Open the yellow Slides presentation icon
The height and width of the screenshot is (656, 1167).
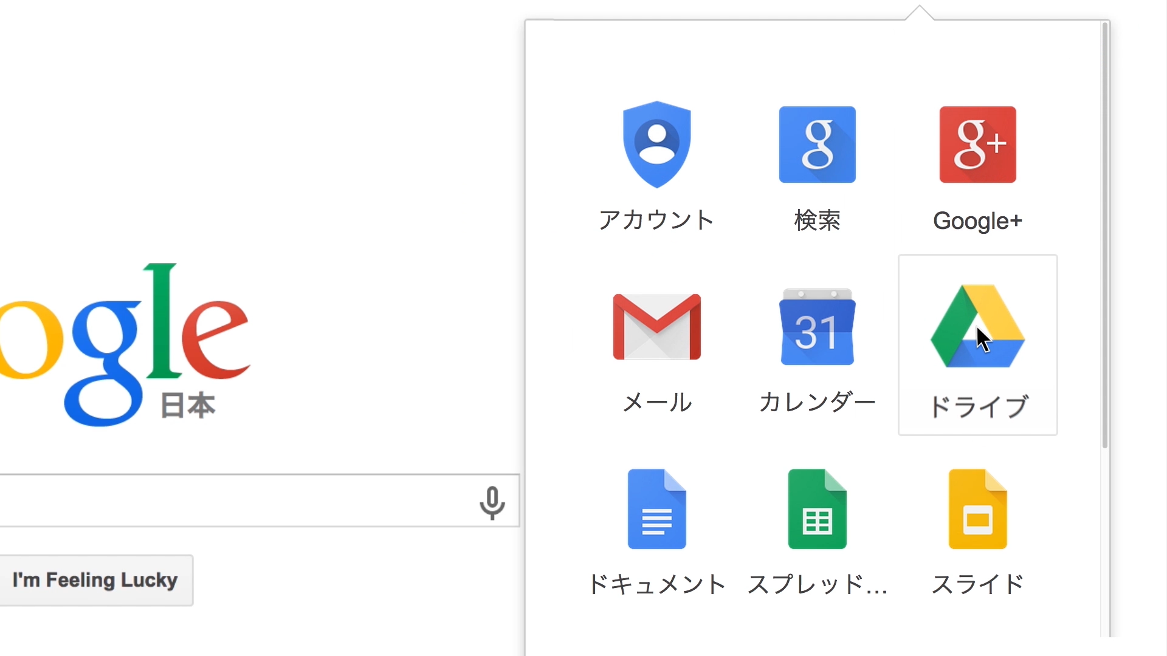[978, 509]
